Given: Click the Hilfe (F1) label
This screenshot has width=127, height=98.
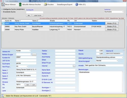Looking at the screenshot, I should click(82, 5).
